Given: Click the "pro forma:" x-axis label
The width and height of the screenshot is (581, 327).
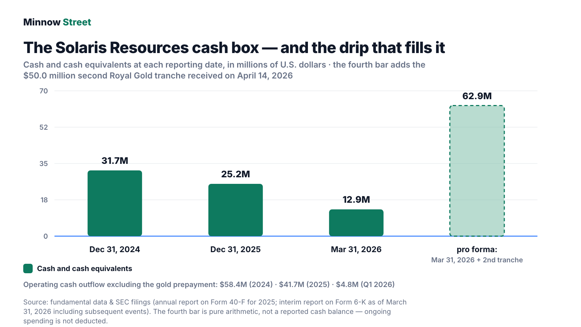Looking at the screenshot, I should click(x=477, y=249).
